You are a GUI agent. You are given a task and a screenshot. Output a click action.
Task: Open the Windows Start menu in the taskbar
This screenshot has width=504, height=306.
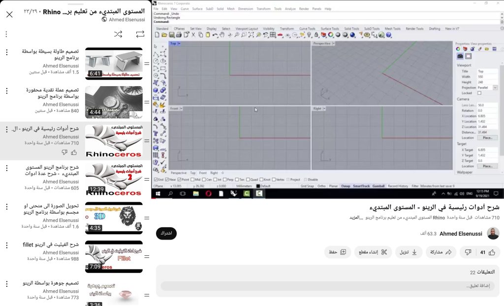tap(158, 192)
